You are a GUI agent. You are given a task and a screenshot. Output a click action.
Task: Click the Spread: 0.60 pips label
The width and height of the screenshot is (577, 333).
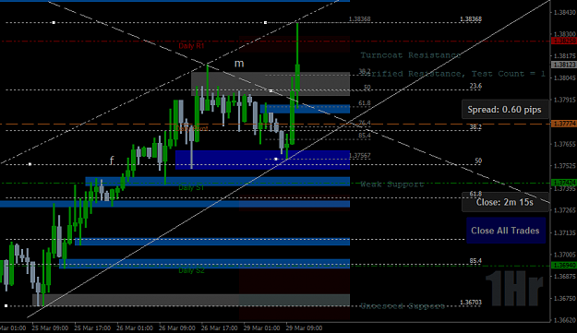click(504, 110)
